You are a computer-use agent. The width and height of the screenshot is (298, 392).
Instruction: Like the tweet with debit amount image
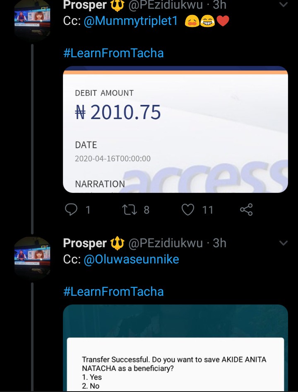[188, 209]
